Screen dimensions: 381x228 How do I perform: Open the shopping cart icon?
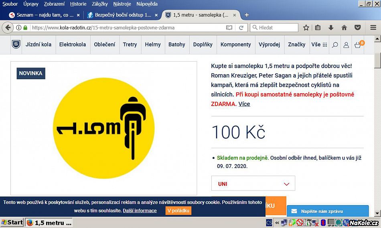pos(358,45)
